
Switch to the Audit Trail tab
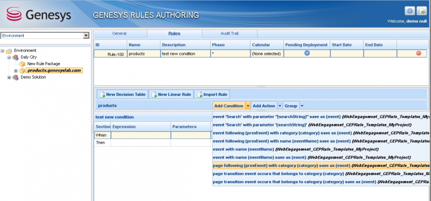pos(230,33)
